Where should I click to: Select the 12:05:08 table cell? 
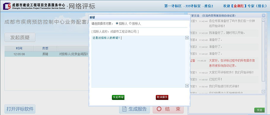(19, 54)
